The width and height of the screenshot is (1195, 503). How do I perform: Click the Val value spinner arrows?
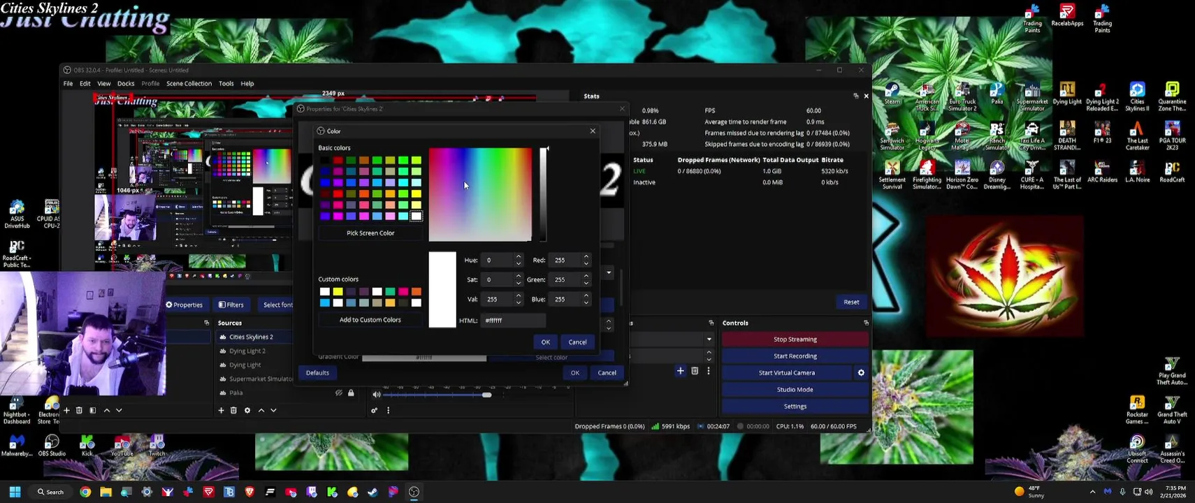point(519,299)
